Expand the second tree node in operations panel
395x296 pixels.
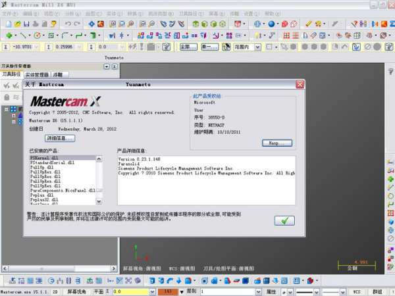14,116
